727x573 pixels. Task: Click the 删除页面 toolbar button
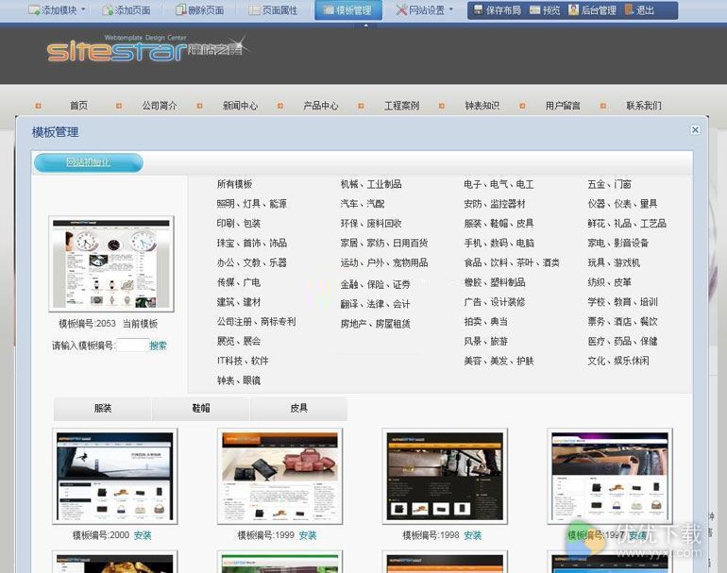[200, 9]
